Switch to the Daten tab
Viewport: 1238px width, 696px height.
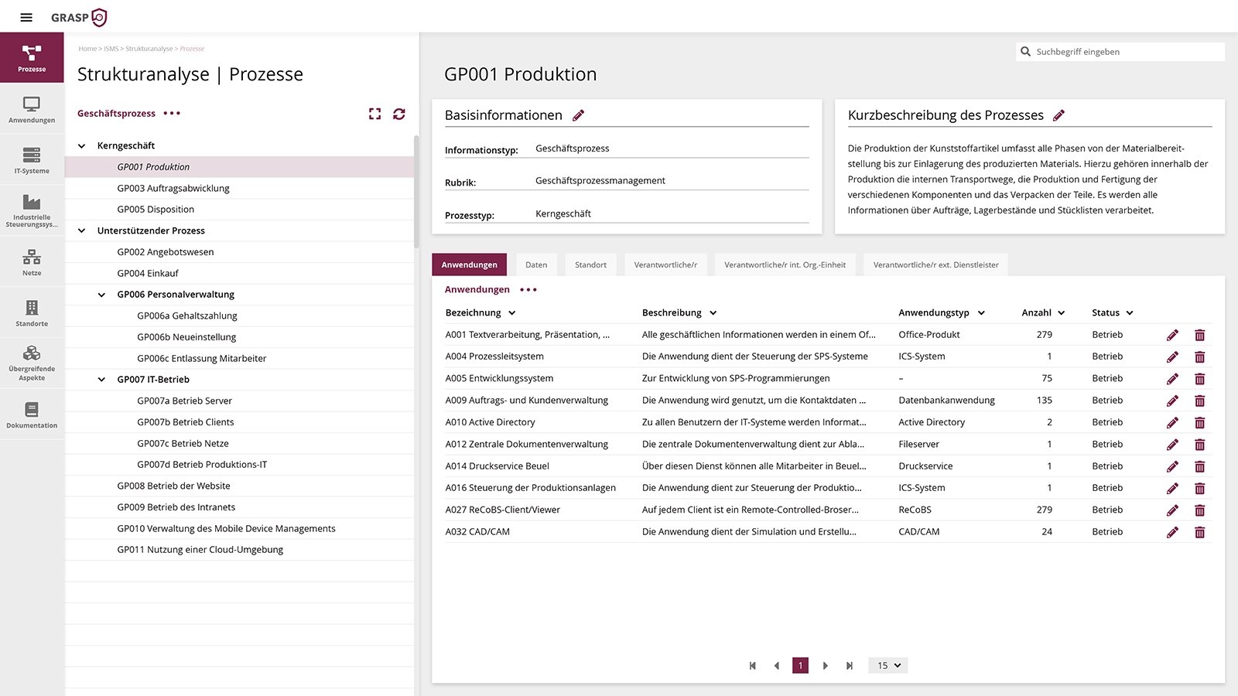point(536,264)
